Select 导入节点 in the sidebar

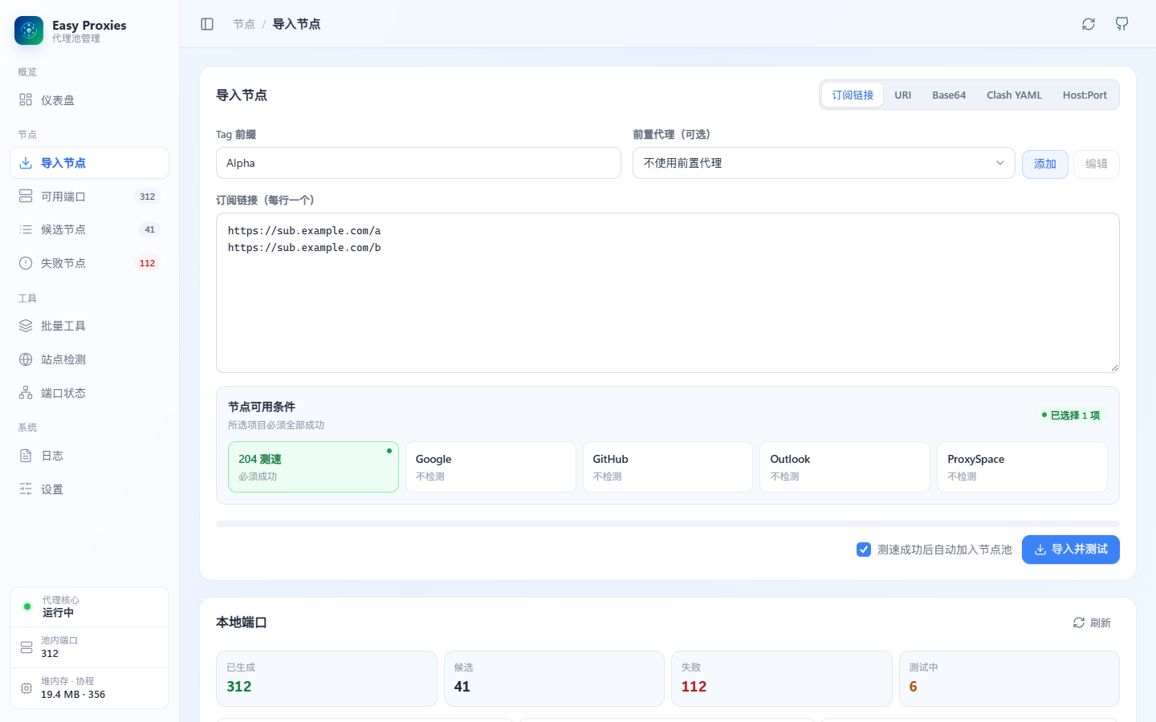point(89,163)
